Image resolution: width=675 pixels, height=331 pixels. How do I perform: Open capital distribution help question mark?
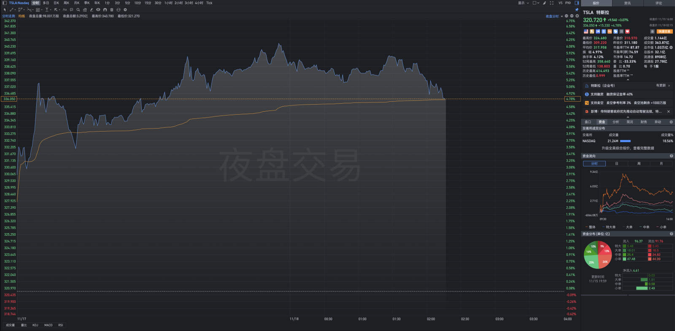tap(671, 234)
